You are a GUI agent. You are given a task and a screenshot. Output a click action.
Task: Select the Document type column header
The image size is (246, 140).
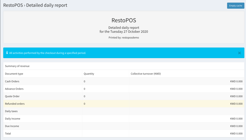pos(14,74)
